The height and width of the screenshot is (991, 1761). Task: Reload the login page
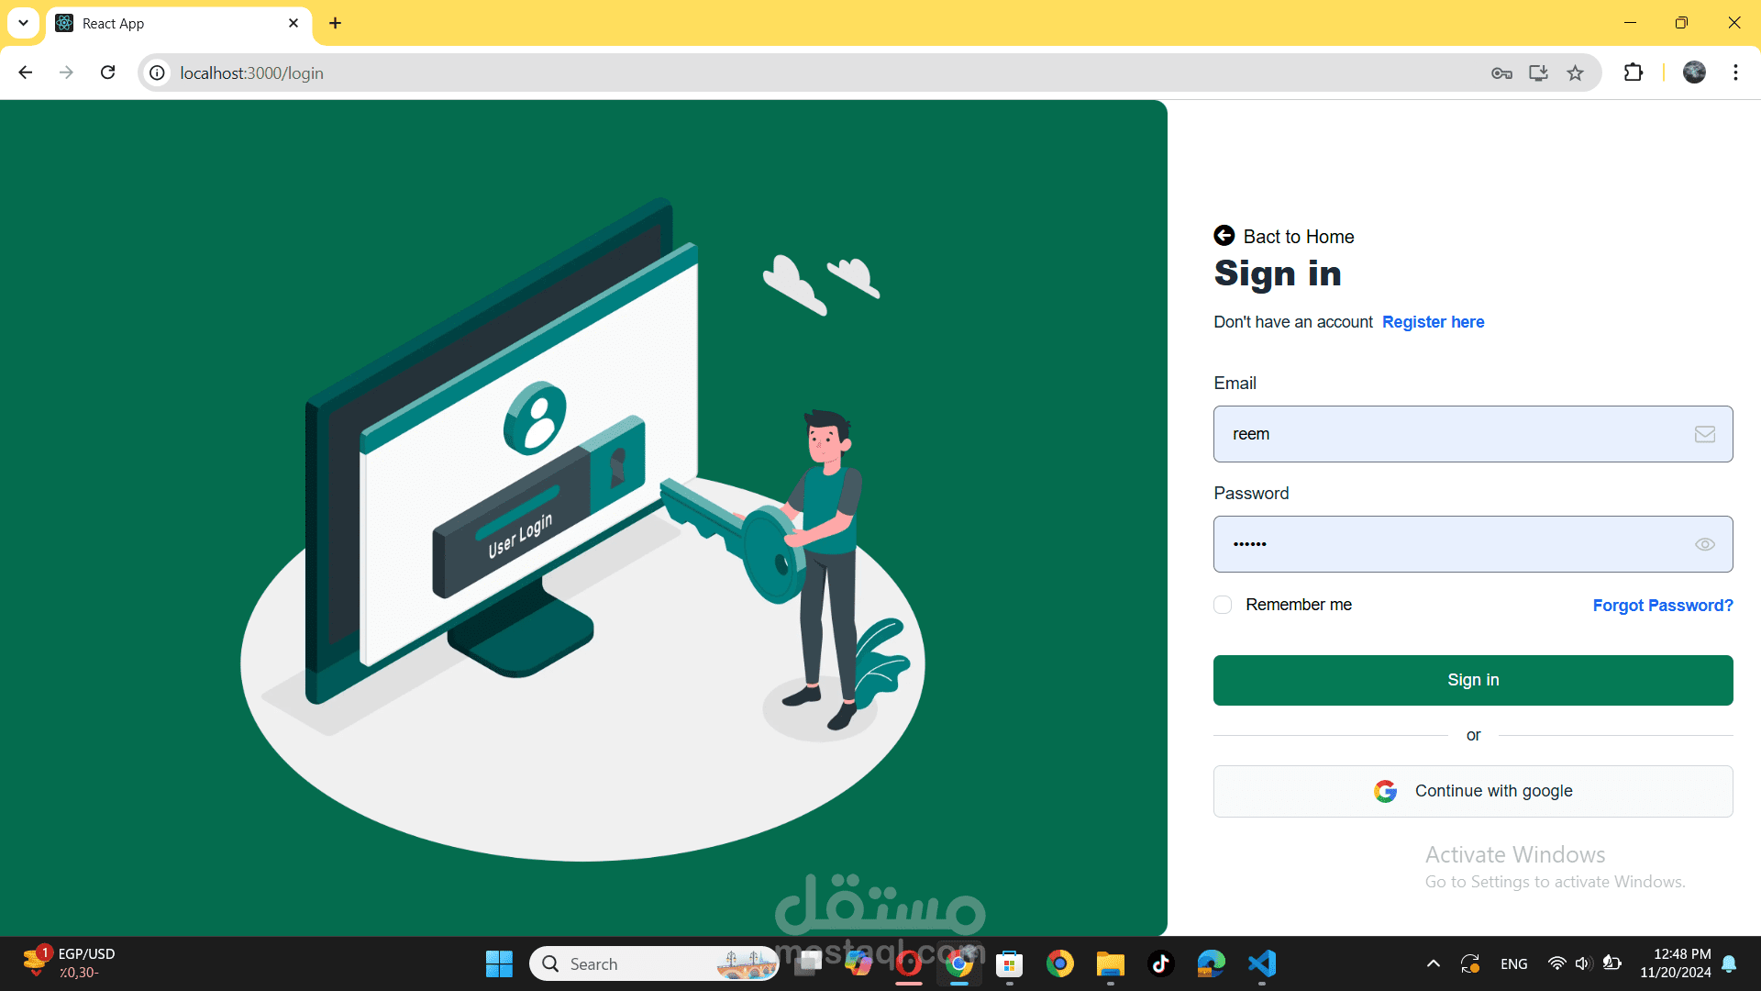(x=108, y=72)
